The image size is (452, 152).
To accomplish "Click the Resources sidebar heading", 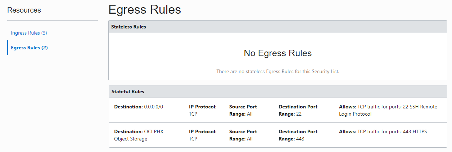I will click(x=24, y=10).
